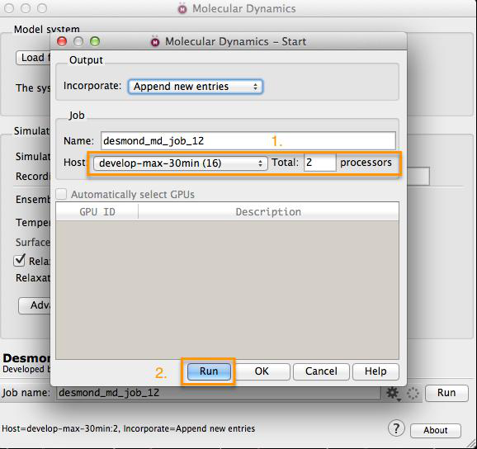Viewport: 477px width, 449px height.
Task: Click the Maestro icon in Molecular Dynamics title bar
Action: [182, 8]
